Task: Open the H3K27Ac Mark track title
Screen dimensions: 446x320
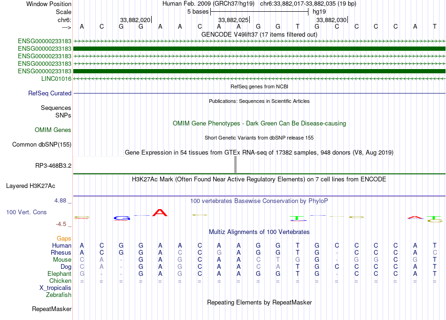Action: tap(259, 180)
